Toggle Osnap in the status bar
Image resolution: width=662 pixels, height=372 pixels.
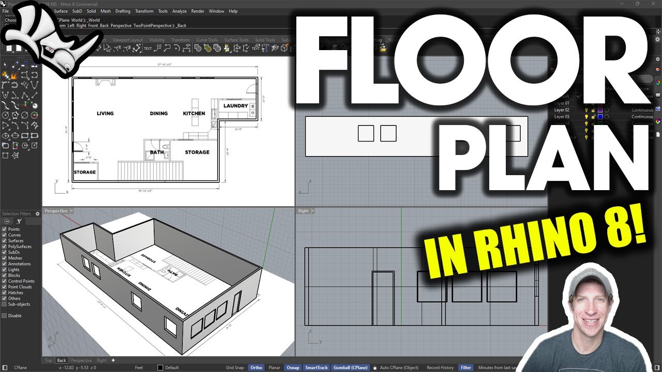(x=293, y=368)
